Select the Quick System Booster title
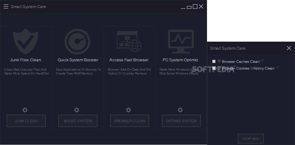The image size is (295, 145). coord(78,60)
